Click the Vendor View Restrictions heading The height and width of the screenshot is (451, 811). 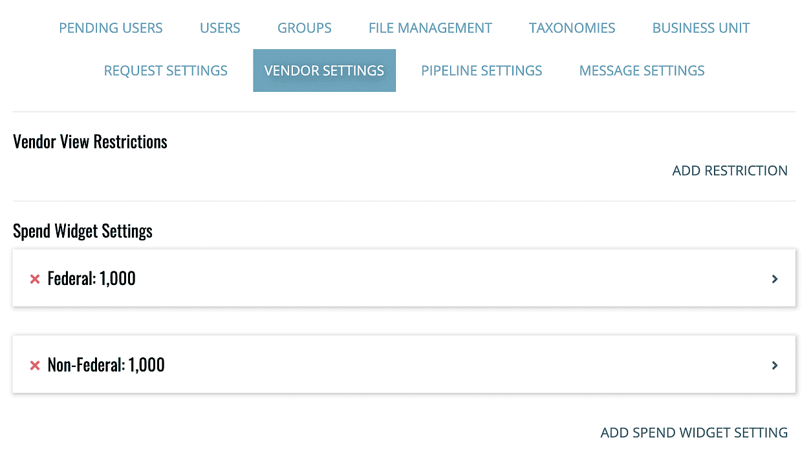point(90,142)
